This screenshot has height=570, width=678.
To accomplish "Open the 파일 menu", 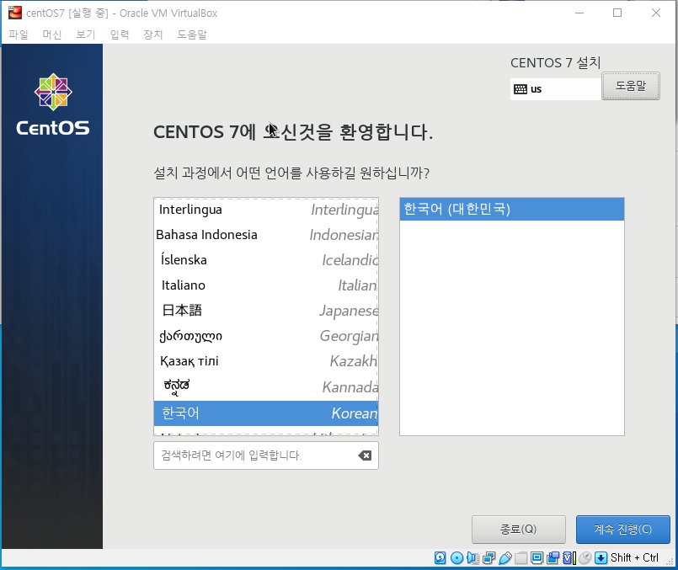I will pos(19,35).
